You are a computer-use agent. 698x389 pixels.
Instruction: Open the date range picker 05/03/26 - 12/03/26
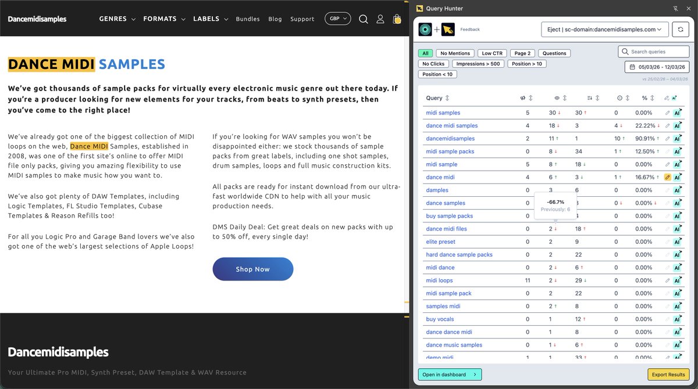pyautogui.click(x=657, y=67)
